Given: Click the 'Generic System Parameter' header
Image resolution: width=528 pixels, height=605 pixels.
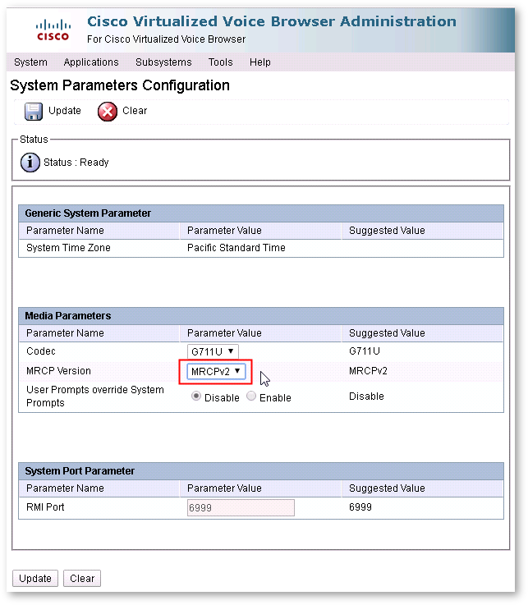Looking at the screenshot, I should click(88, 213).
